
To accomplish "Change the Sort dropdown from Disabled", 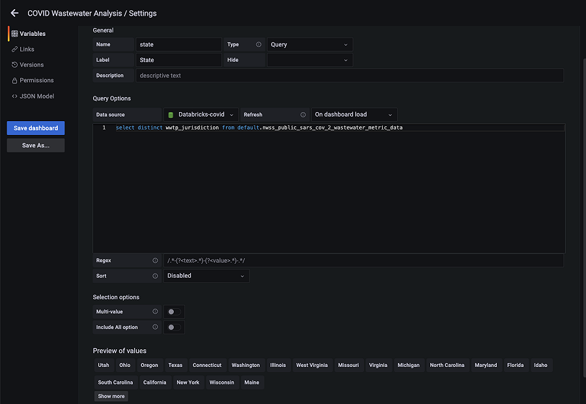I will click(206, 276).
